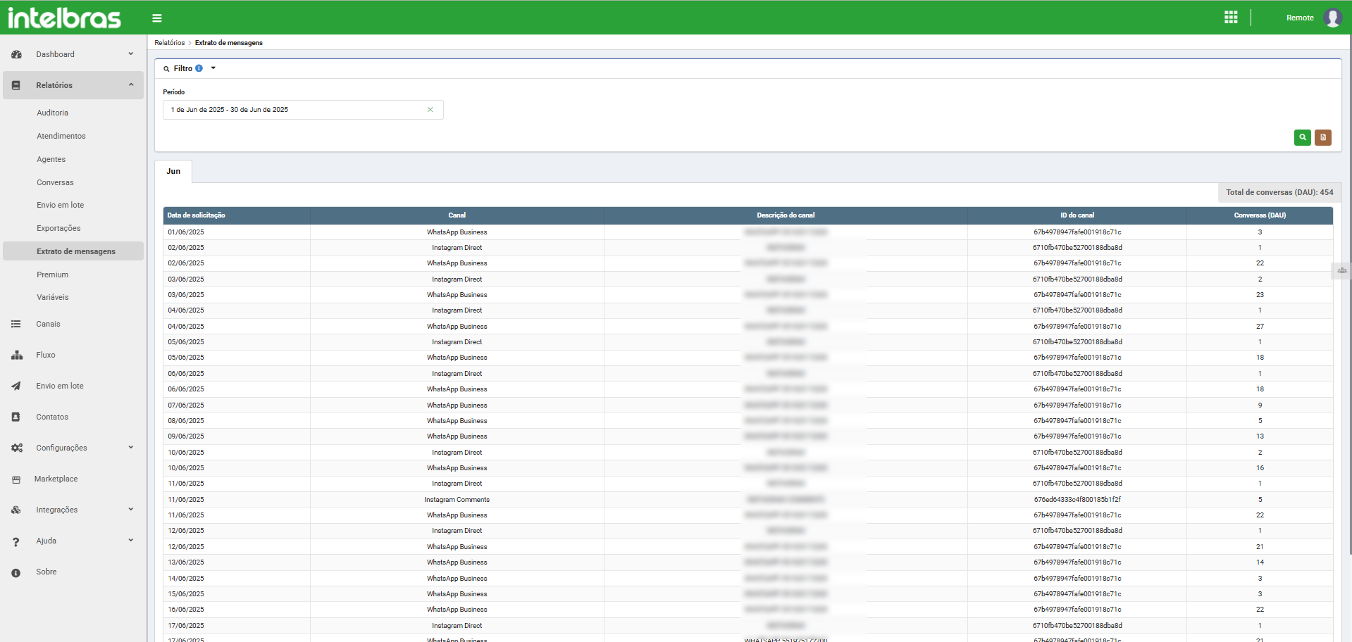
Task: Click Total de conversas (DAU): 454 label
Action: (x=1279, y=192)
